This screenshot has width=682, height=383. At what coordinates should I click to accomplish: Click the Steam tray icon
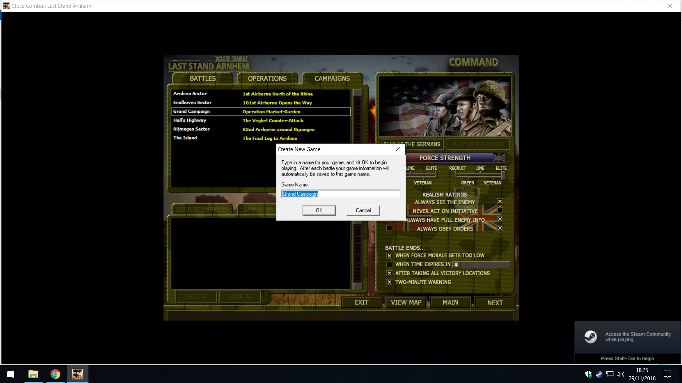pos(599,374)
